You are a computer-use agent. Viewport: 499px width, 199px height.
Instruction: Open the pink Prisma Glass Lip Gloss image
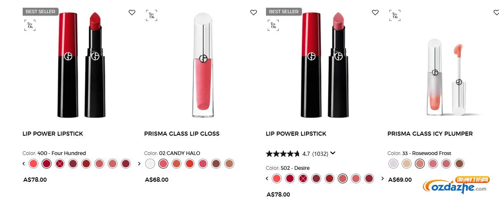[203, 65]
